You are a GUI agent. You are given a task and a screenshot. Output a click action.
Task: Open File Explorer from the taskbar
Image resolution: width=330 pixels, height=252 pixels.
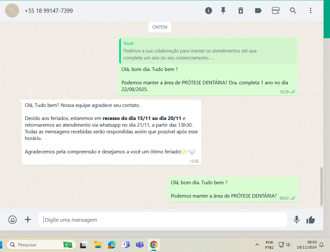coord(98,245)
